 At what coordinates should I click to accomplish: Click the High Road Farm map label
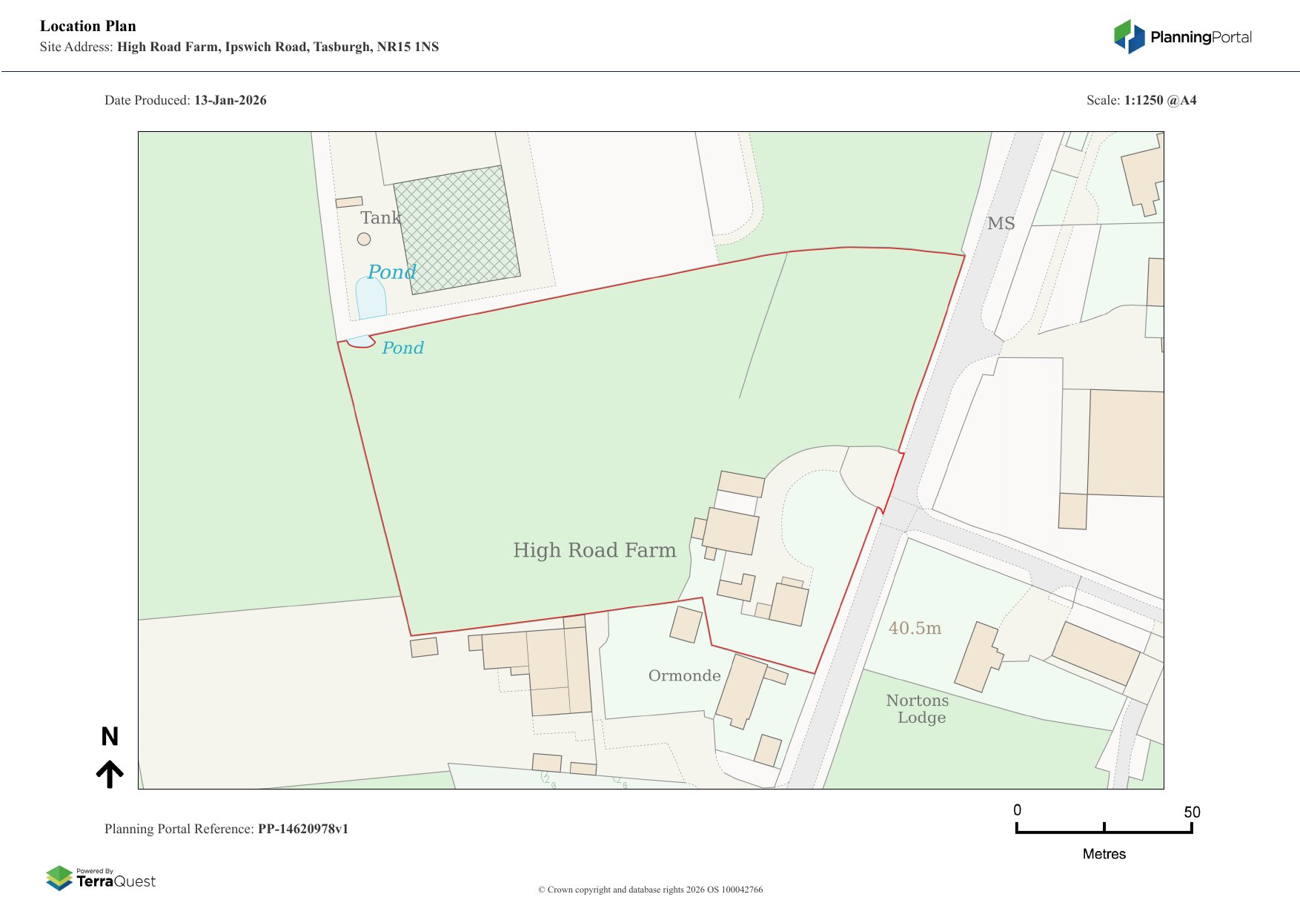point(594,550)
